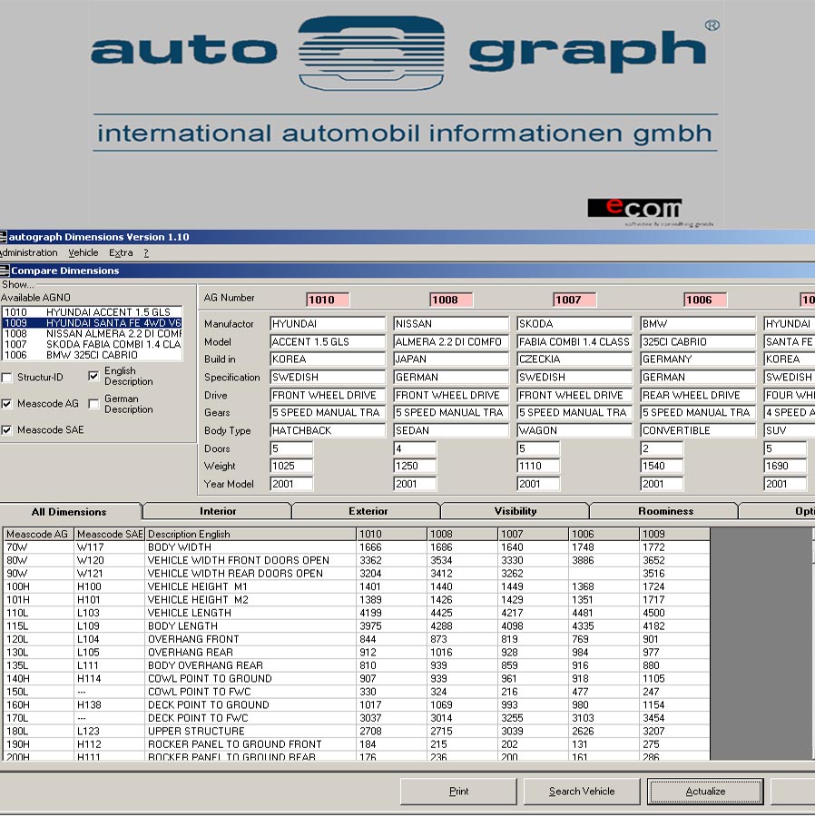Switch to the All Dimensions tab
The image size is (815, 817).
[x=69, y=512]
